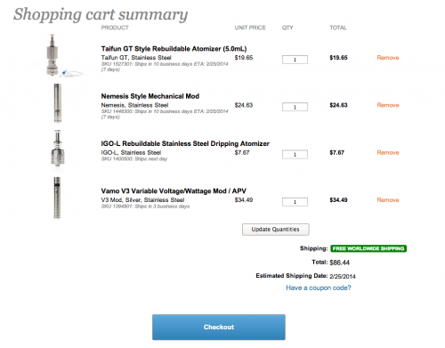Open IGO-L Rebuildable Stainless Steel Dripping Atomizer title
Screen dimensions: 445x348
(185, 143)
